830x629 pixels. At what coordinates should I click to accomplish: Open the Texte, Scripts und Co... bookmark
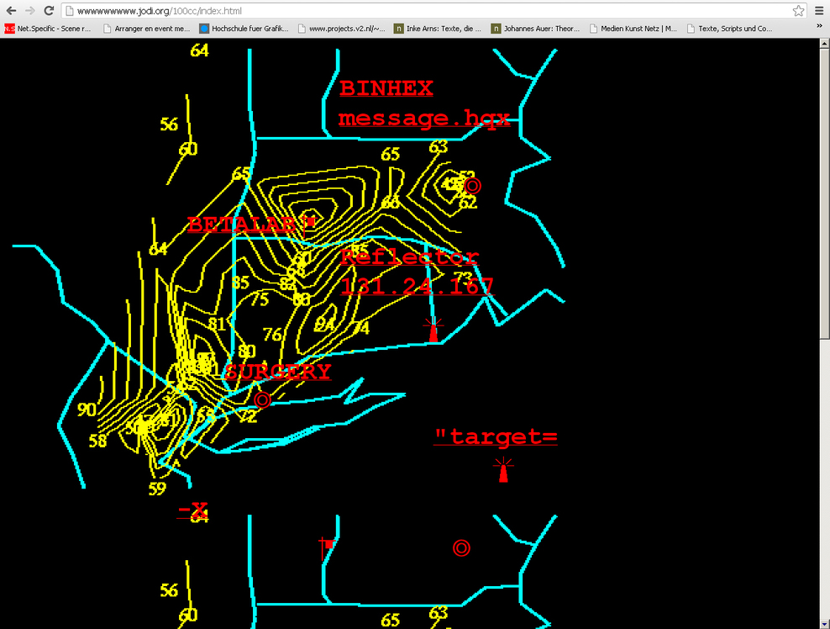(729, 29)
